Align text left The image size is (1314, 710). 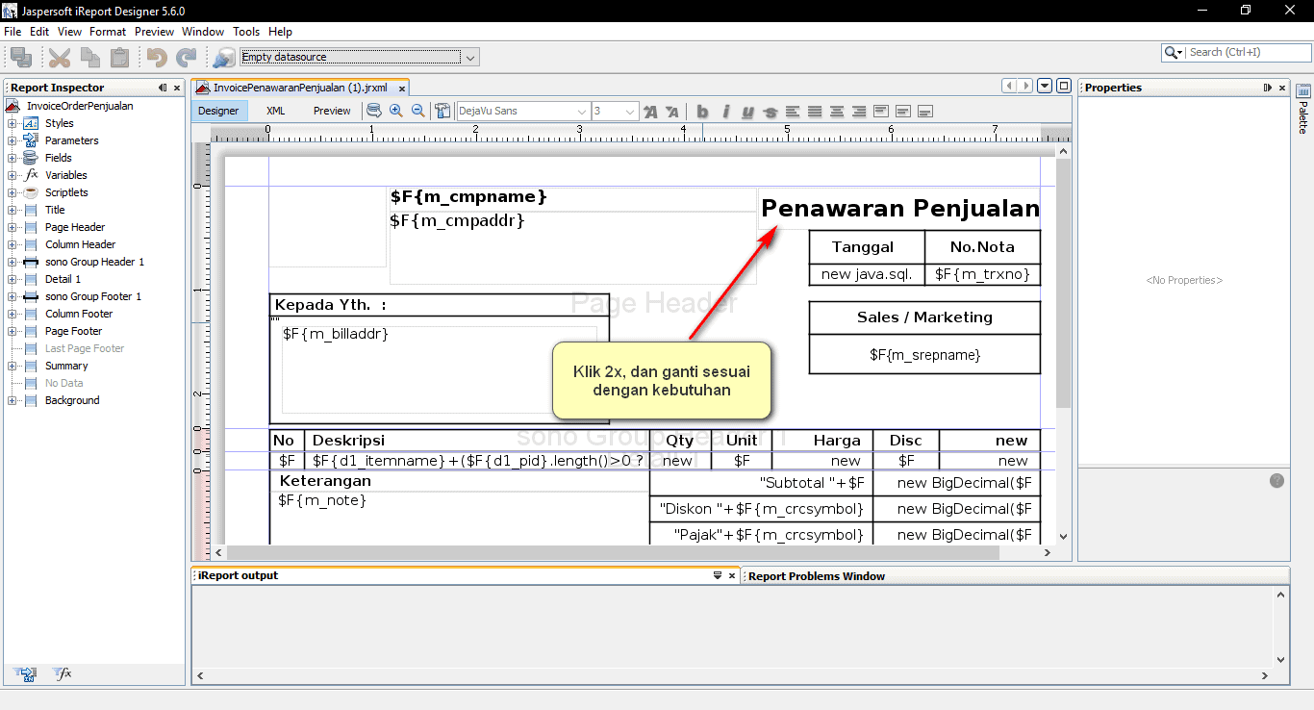point(793,112)
